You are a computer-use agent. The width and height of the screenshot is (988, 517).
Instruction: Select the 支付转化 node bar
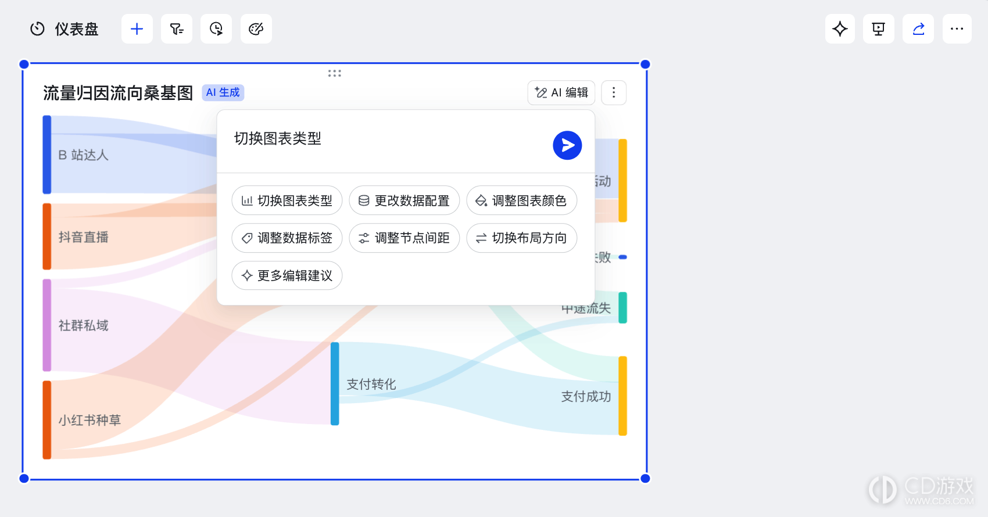335,384
